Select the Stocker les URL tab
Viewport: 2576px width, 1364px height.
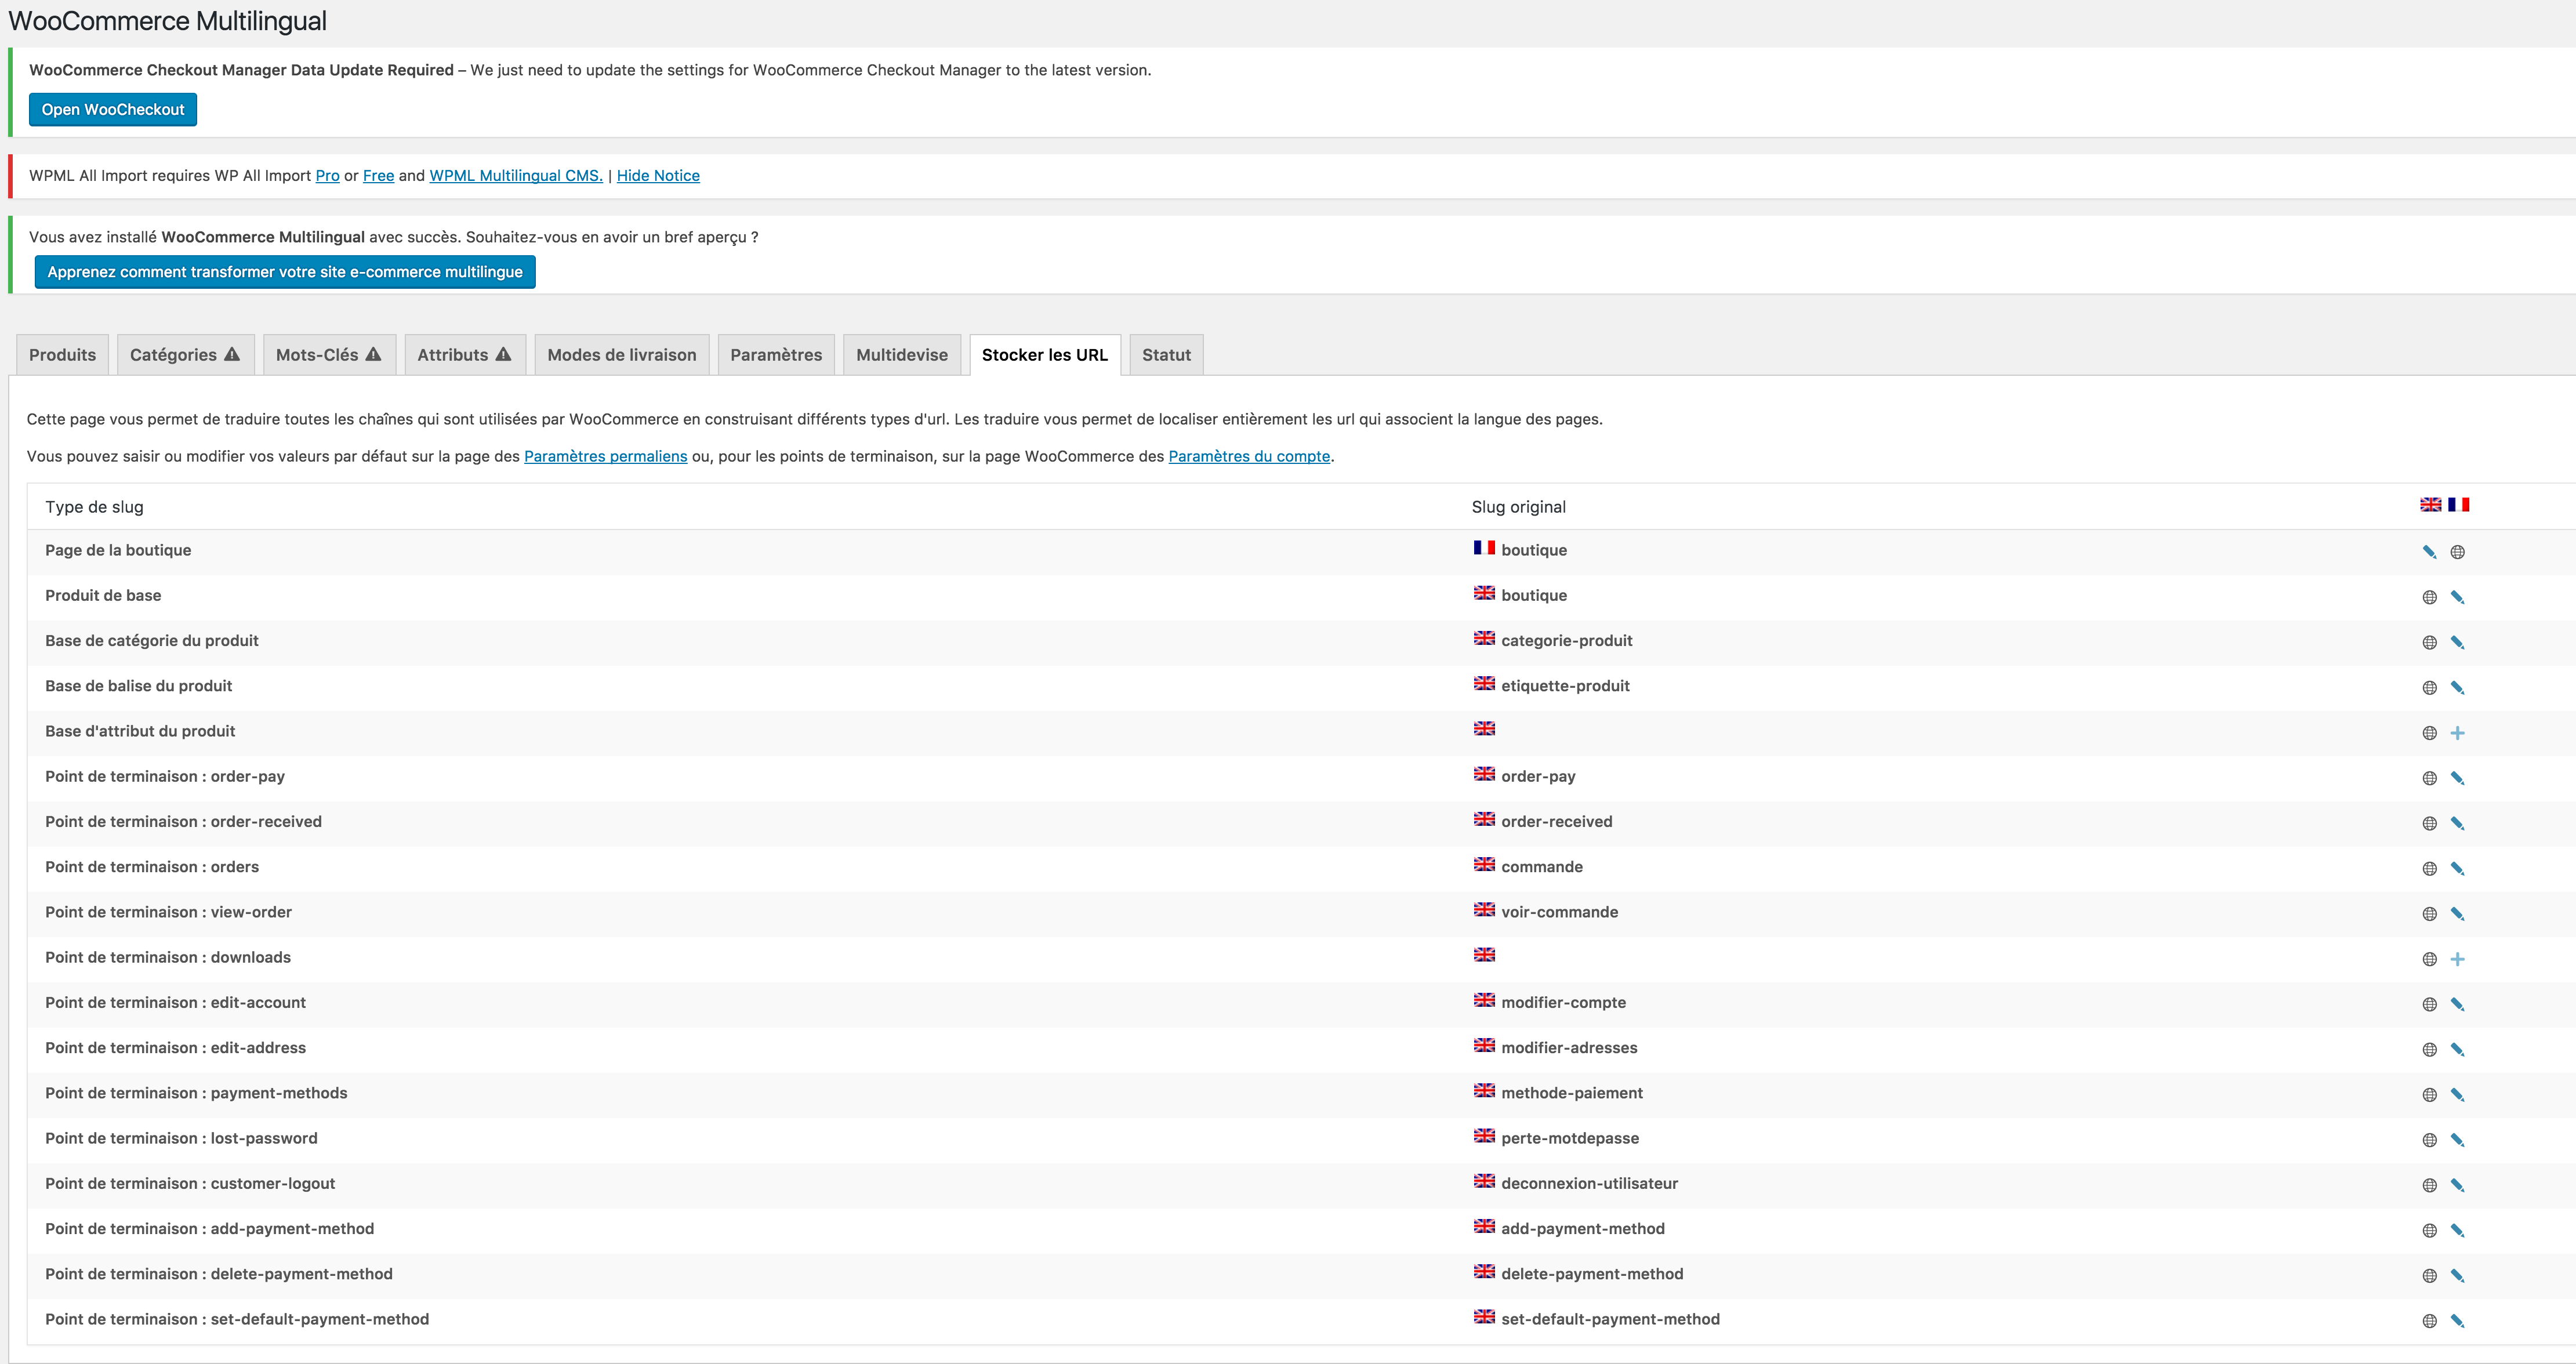(x=1045, y=355)
